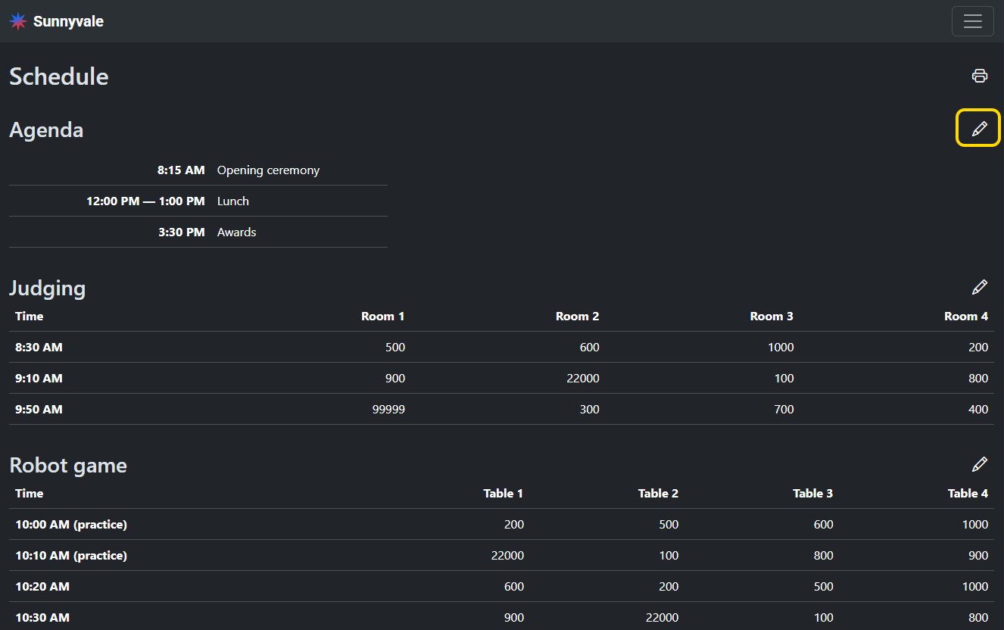Image resolution: width=1004 pixels, height=630 pixels.
Task: Print the schedule using the printer icon
Action: (x=980, y=76)
